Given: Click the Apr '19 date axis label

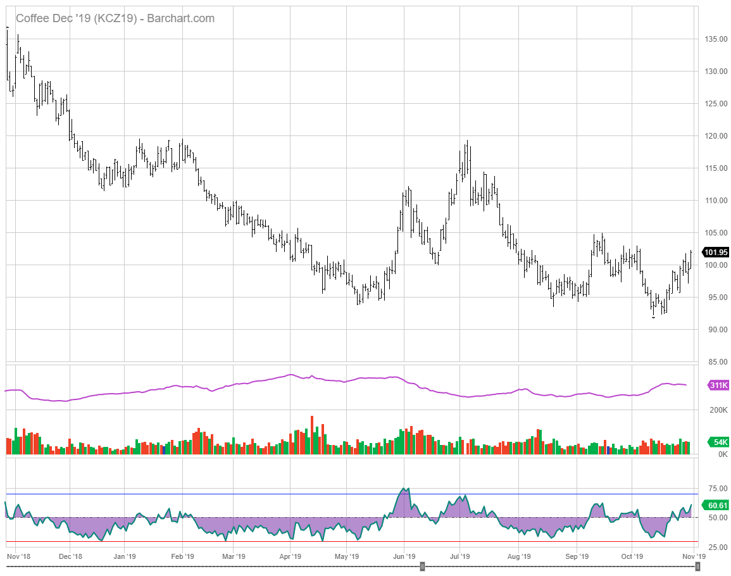Looking at the screenshot, I should (290, 556).
